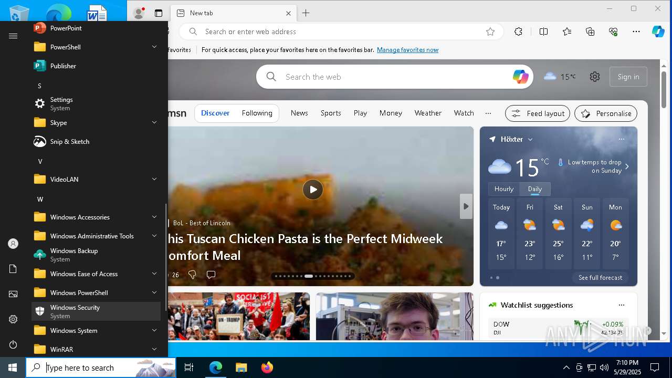Open the user account icon in Start sidebar
672x378 pixels.
pos(13,244)
